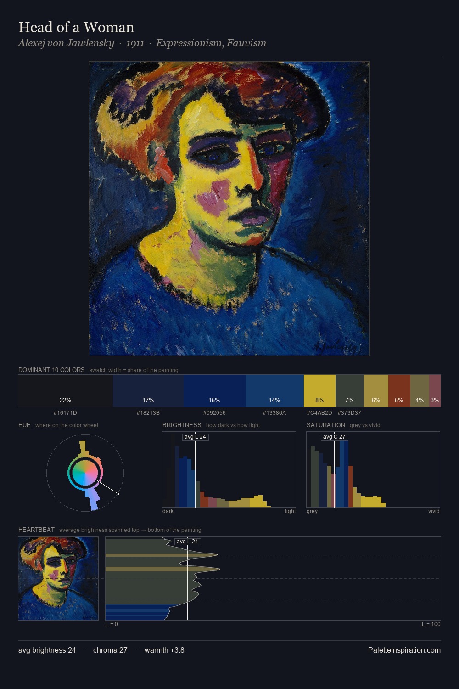Click the 'L = 0' axis label
This screenshot has height=689, width=459.
tap(112, 624)
